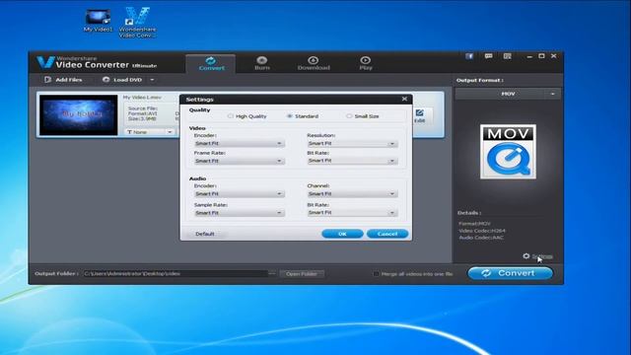Click the Default button in Settings

click(x=205, y=234)
